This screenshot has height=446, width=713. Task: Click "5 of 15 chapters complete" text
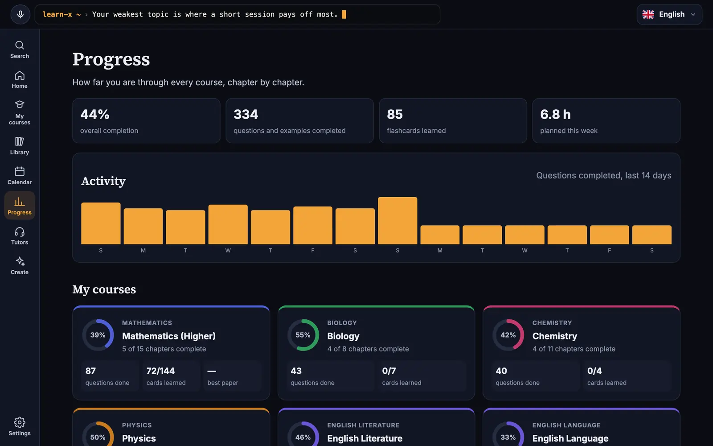tap(164, 349)
